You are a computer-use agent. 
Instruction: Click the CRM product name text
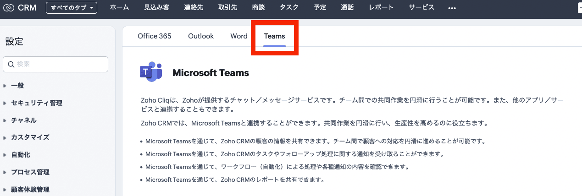coord(27,8)
